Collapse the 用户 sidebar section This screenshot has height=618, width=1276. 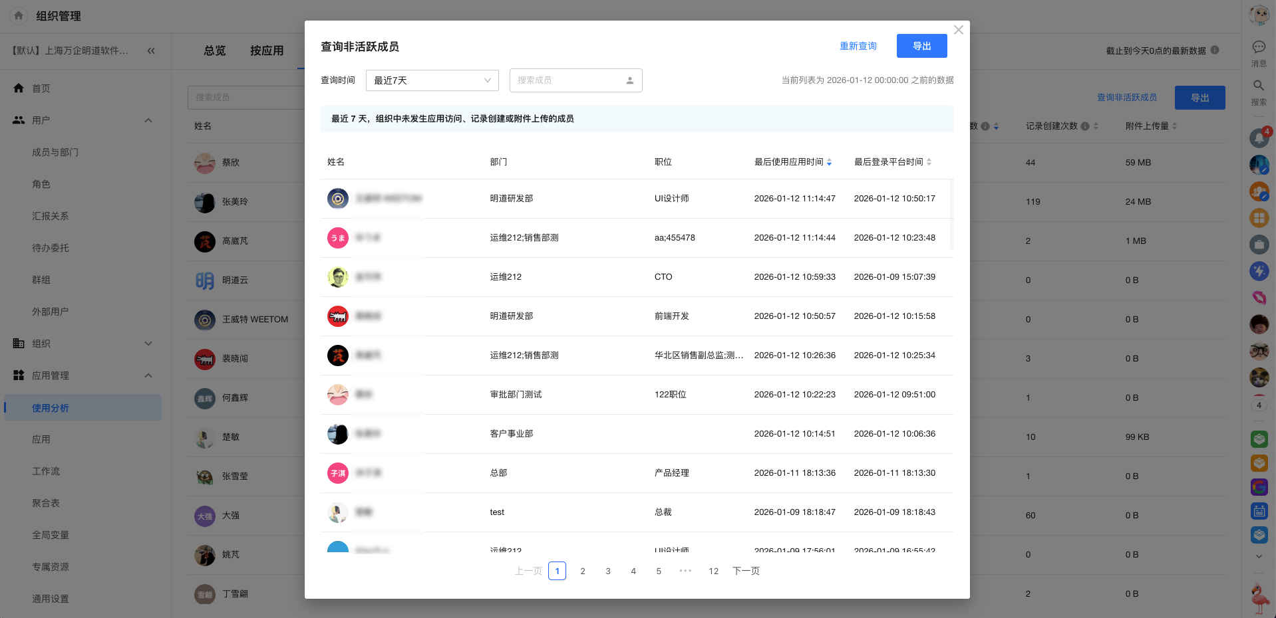pyautogui.click(x=148, y=120)
